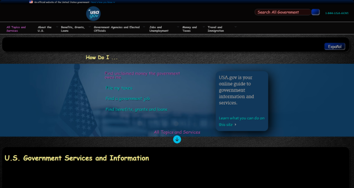Follow Learn what you can do on this site
This screenshot has width=354, height=188.
point(241,121)
